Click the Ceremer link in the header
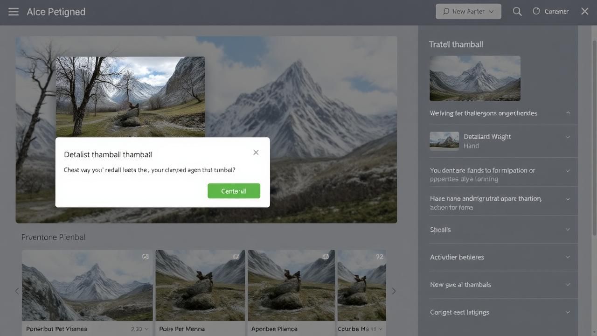The image size is (597, 336). pos(556,12)
